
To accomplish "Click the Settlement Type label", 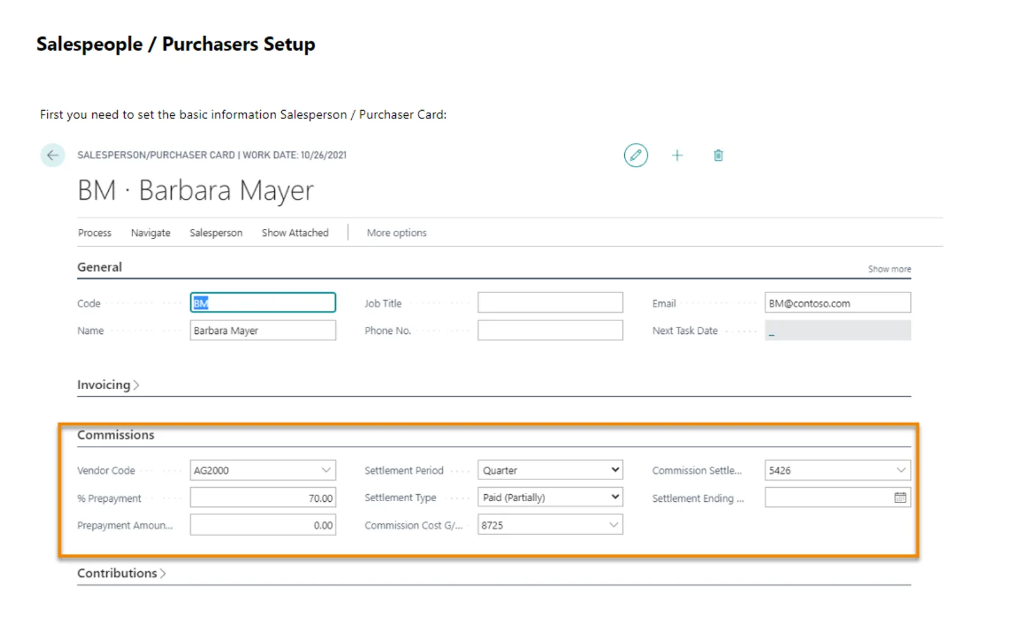I will [400, 498].
